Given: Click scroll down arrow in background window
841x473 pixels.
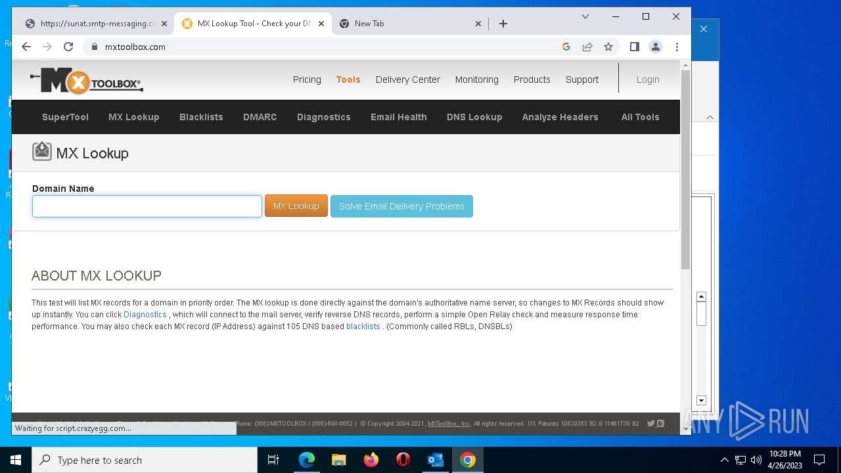Looking at the screenshot, I should (x=701, y=401).
